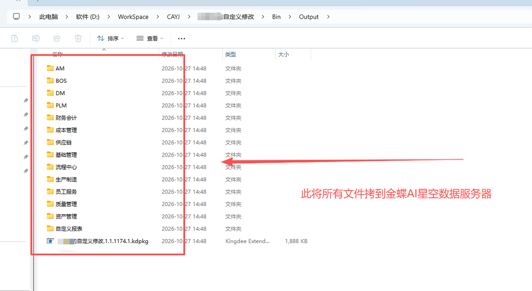The width and height of the screenshot is (532, 291).
Task: Click the Kingdee Extend... type cell
Action: click(x=247, y=241)
